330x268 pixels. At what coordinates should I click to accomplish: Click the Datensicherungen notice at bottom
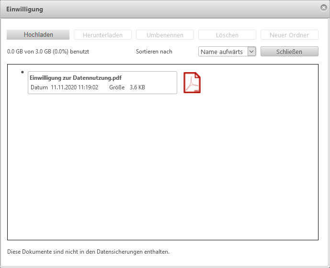click(88, 252)
